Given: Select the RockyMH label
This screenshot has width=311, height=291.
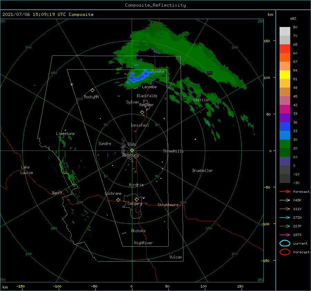Looking at the screenshot, I should point(91,97).
